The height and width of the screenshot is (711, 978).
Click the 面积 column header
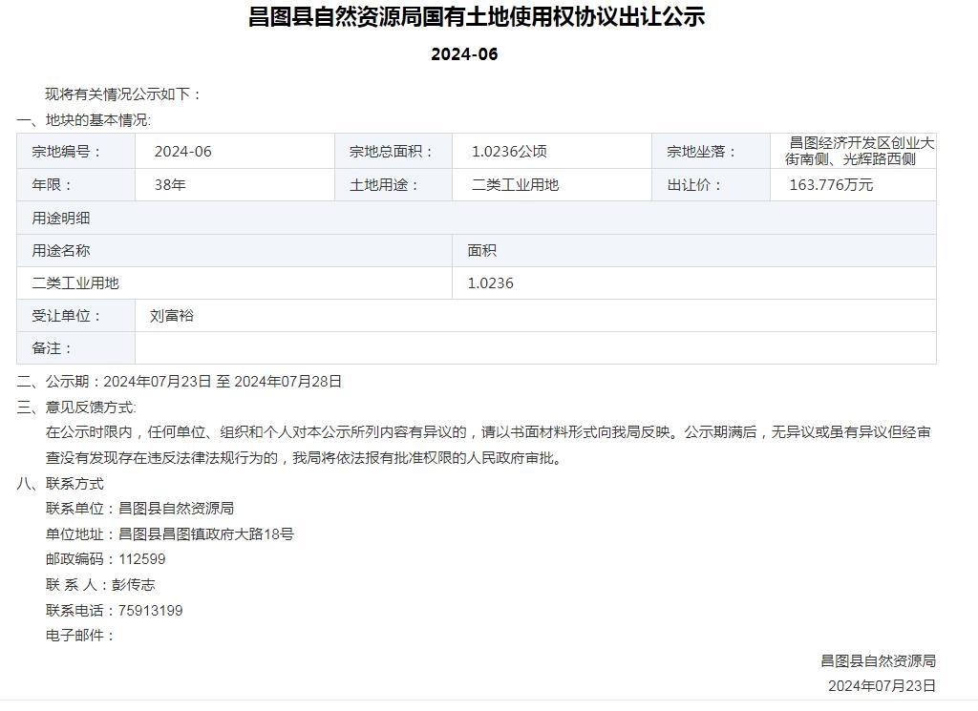pyautogui.click(x=694, y=250)
